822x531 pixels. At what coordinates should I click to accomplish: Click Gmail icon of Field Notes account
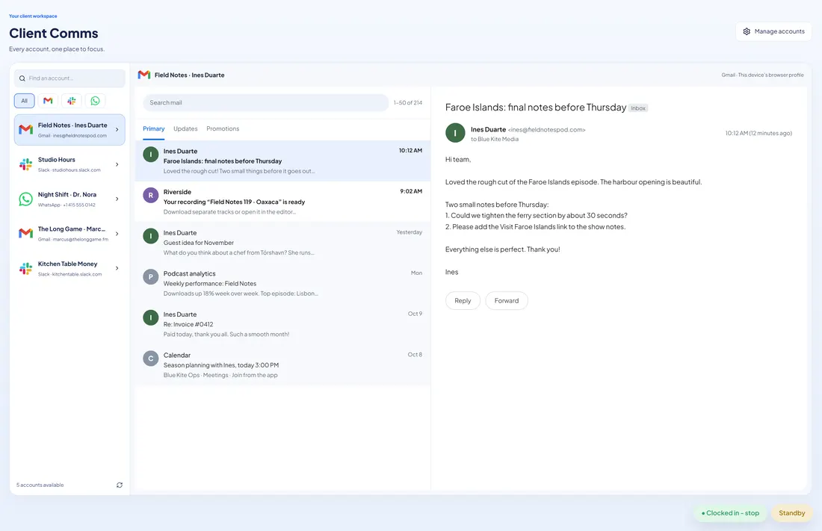pos(25,129)
